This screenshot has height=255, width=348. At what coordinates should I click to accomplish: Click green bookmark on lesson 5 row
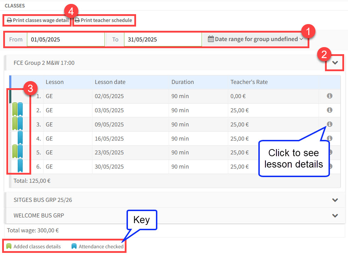[15, 152]
